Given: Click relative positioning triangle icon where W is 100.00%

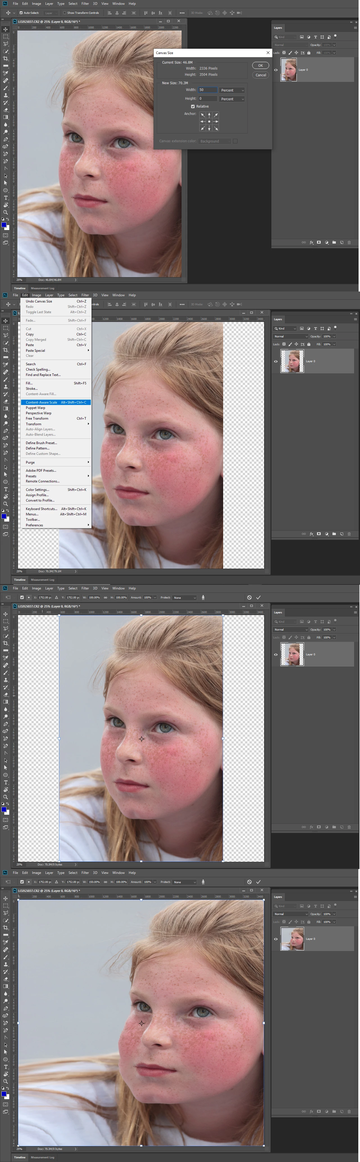Looking at the screenshot, I should tap(56, 597).
